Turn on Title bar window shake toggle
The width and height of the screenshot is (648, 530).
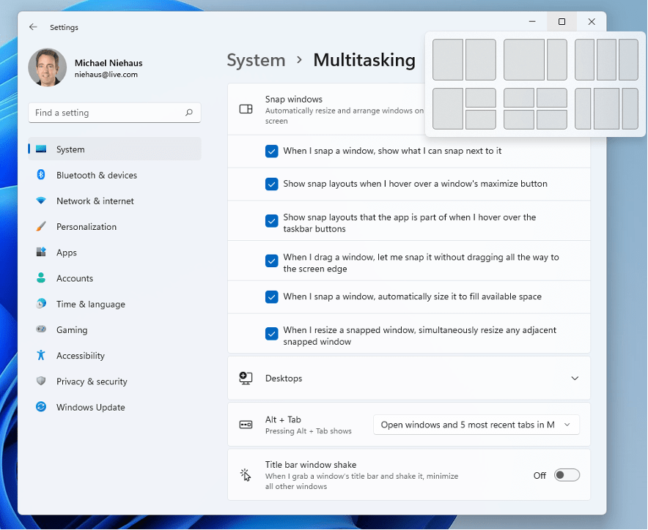(567, 475)
